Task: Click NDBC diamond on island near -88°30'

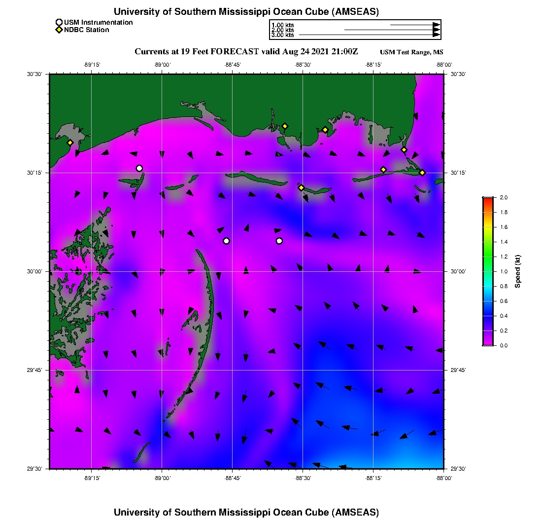Action: click(301, 187)
